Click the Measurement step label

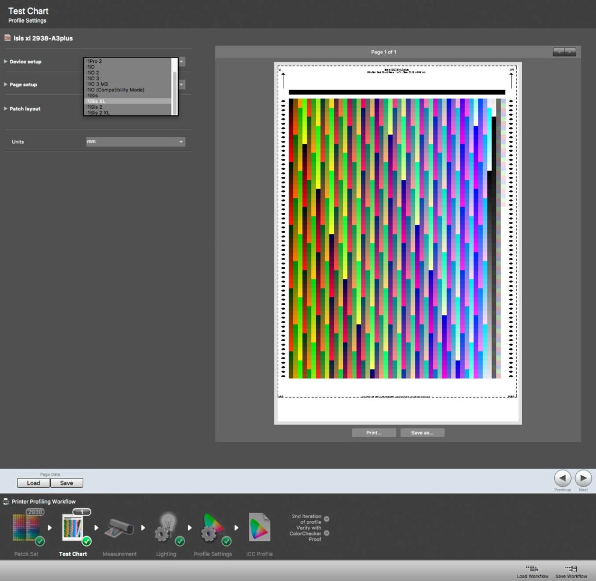[119, 554]
